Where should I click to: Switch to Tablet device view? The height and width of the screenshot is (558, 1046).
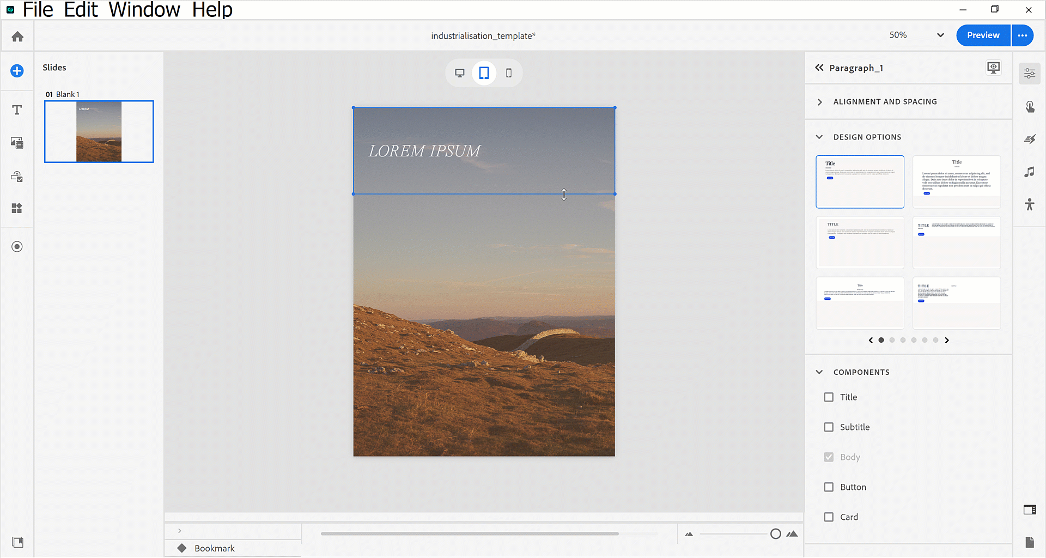point(484,73)
